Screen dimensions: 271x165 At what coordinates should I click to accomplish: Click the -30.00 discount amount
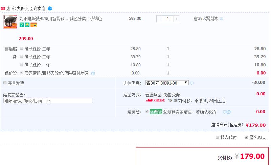pos(258,82)
